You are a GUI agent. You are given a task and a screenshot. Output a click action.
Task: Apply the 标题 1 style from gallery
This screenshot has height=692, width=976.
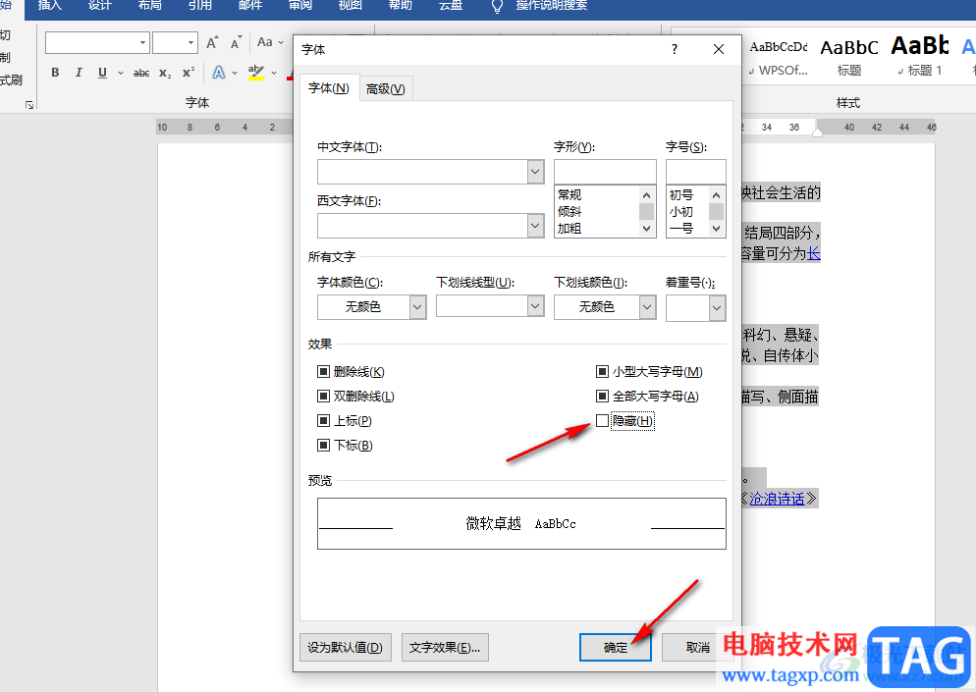pyautogui.click(x=920, y=56)
